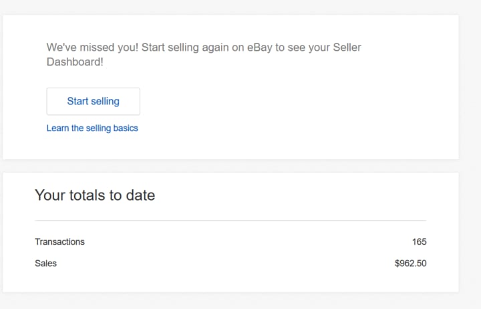Click the gray gap between the two cards
This screenshot has width=481, height=309.
pyautogui.click(x=230, y=166)
